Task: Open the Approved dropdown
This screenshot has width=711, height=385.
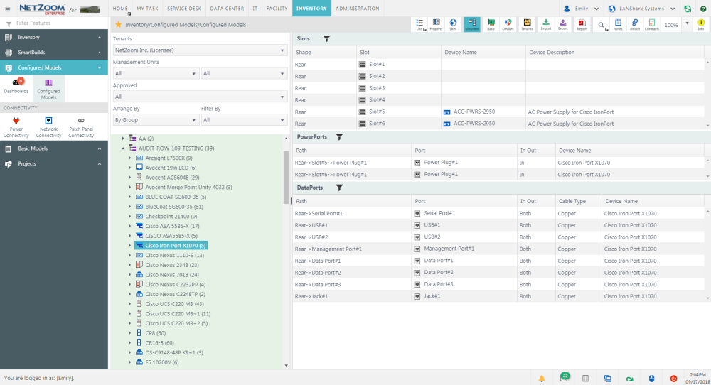Action: 200,97
